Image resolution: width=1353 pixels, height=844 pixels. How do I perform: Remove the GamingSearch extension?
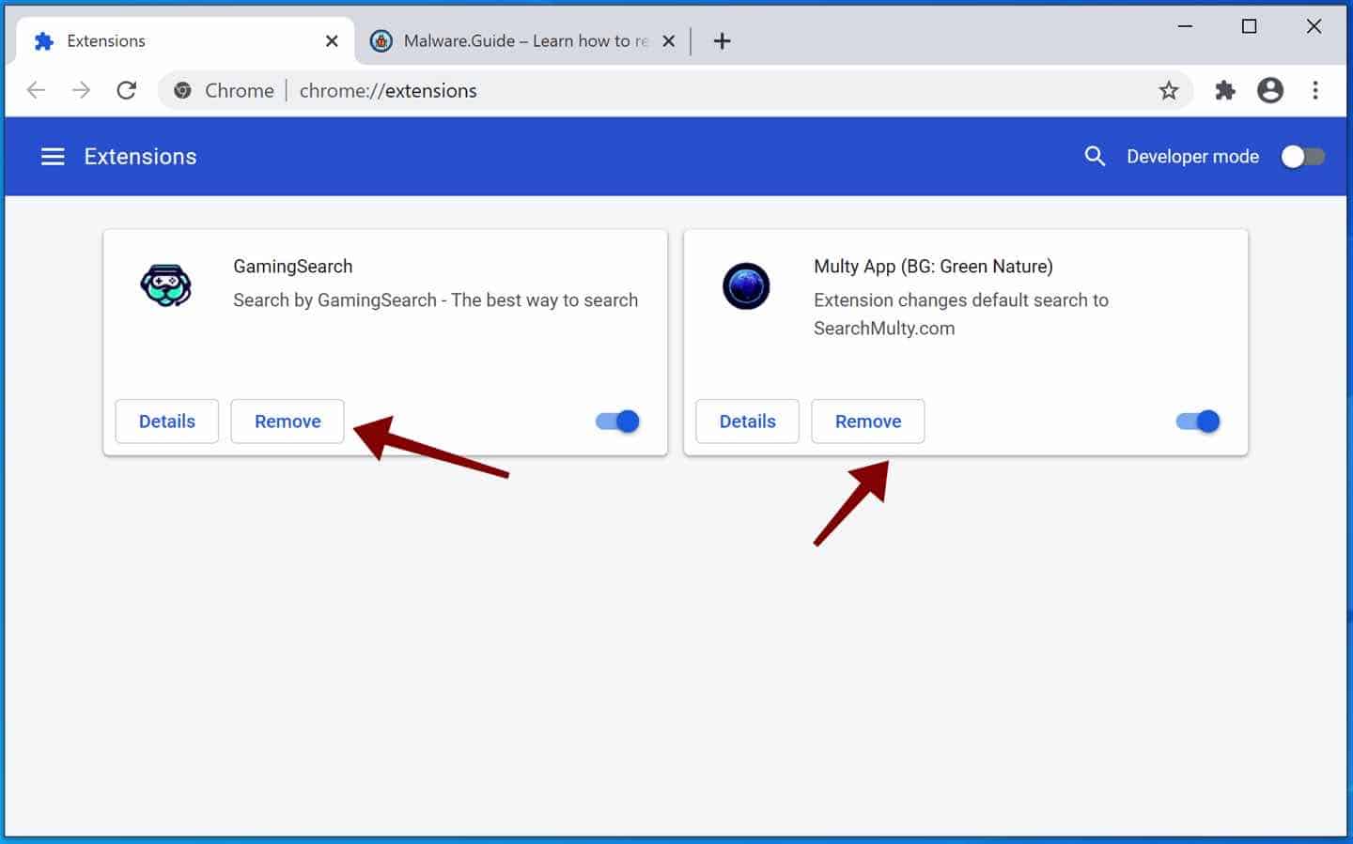pyautogui.click(x=288, y=422)
